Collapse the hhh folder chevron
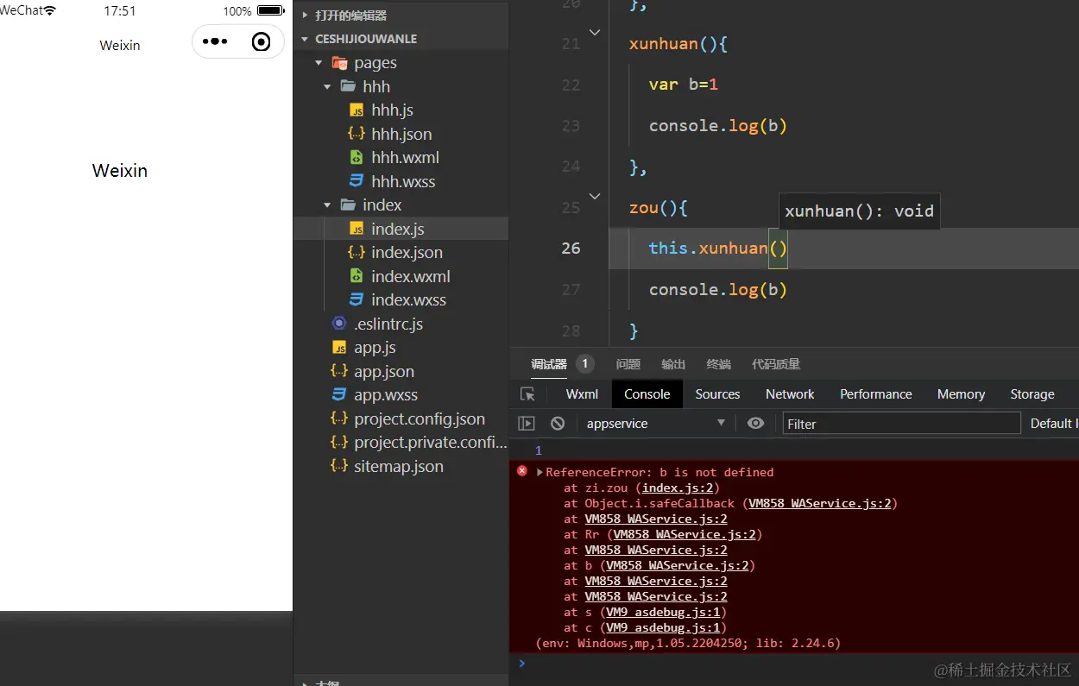 click(x=327, y=86)
